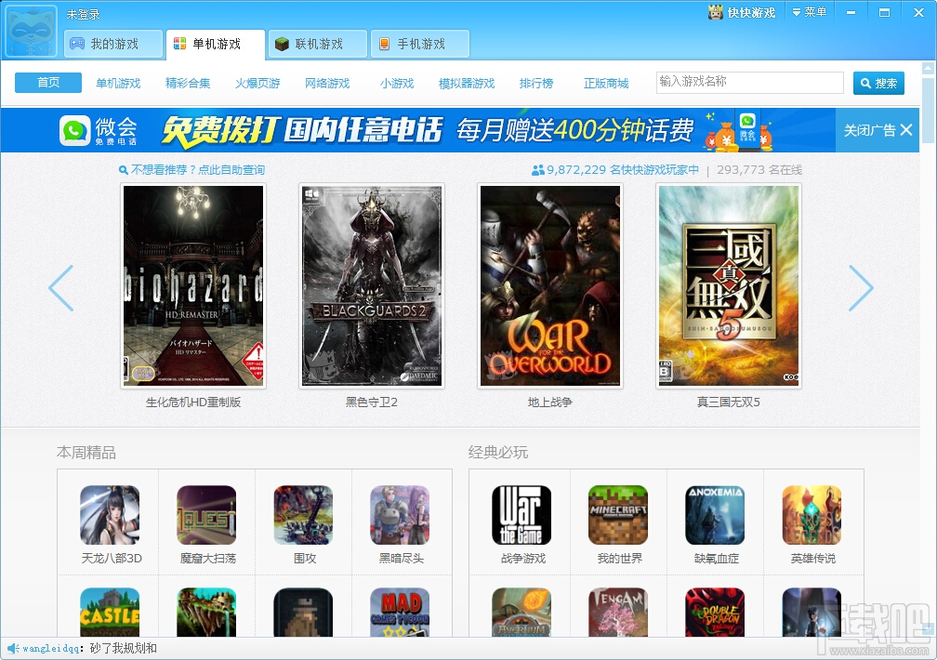Click the 293,773 名在线 text
The height and width of the screenshot is (660, 937).
point(759,170)
